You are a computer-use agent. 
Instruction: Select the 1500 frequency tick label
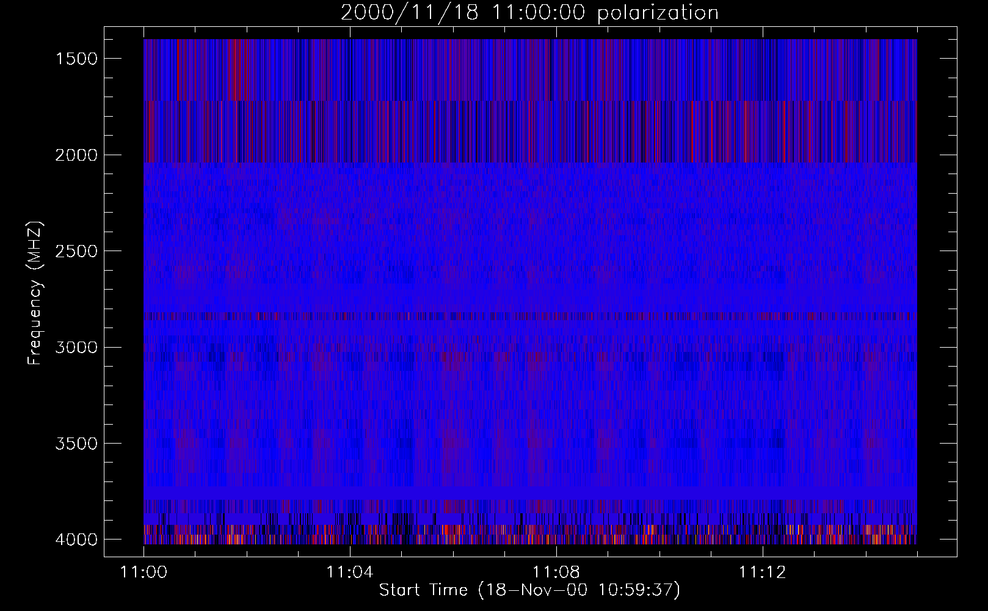(76, 59)
